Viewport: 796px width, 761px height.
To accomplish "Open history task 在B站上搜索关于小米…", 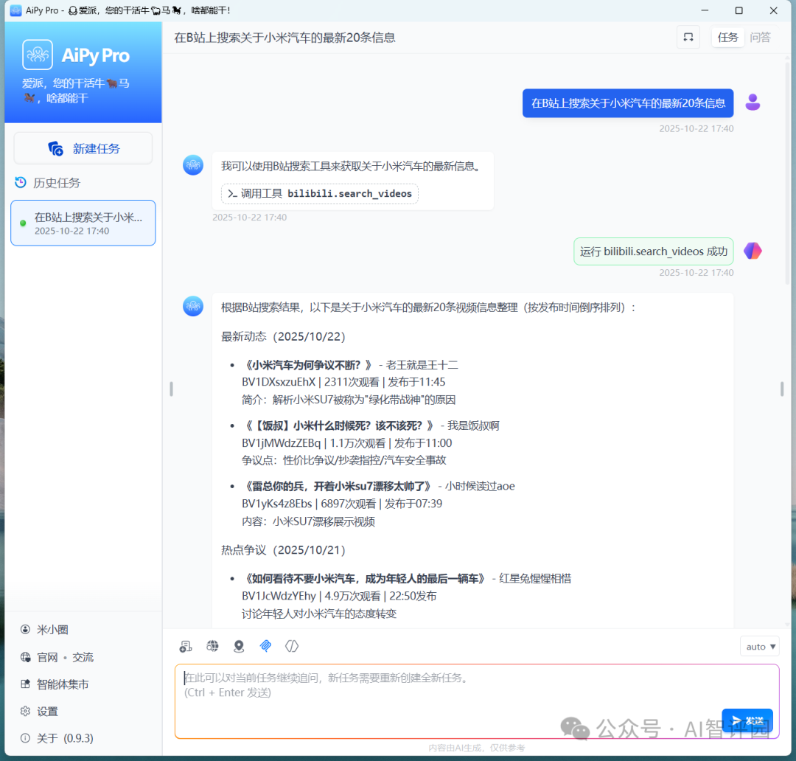I will tap(83, 223).
